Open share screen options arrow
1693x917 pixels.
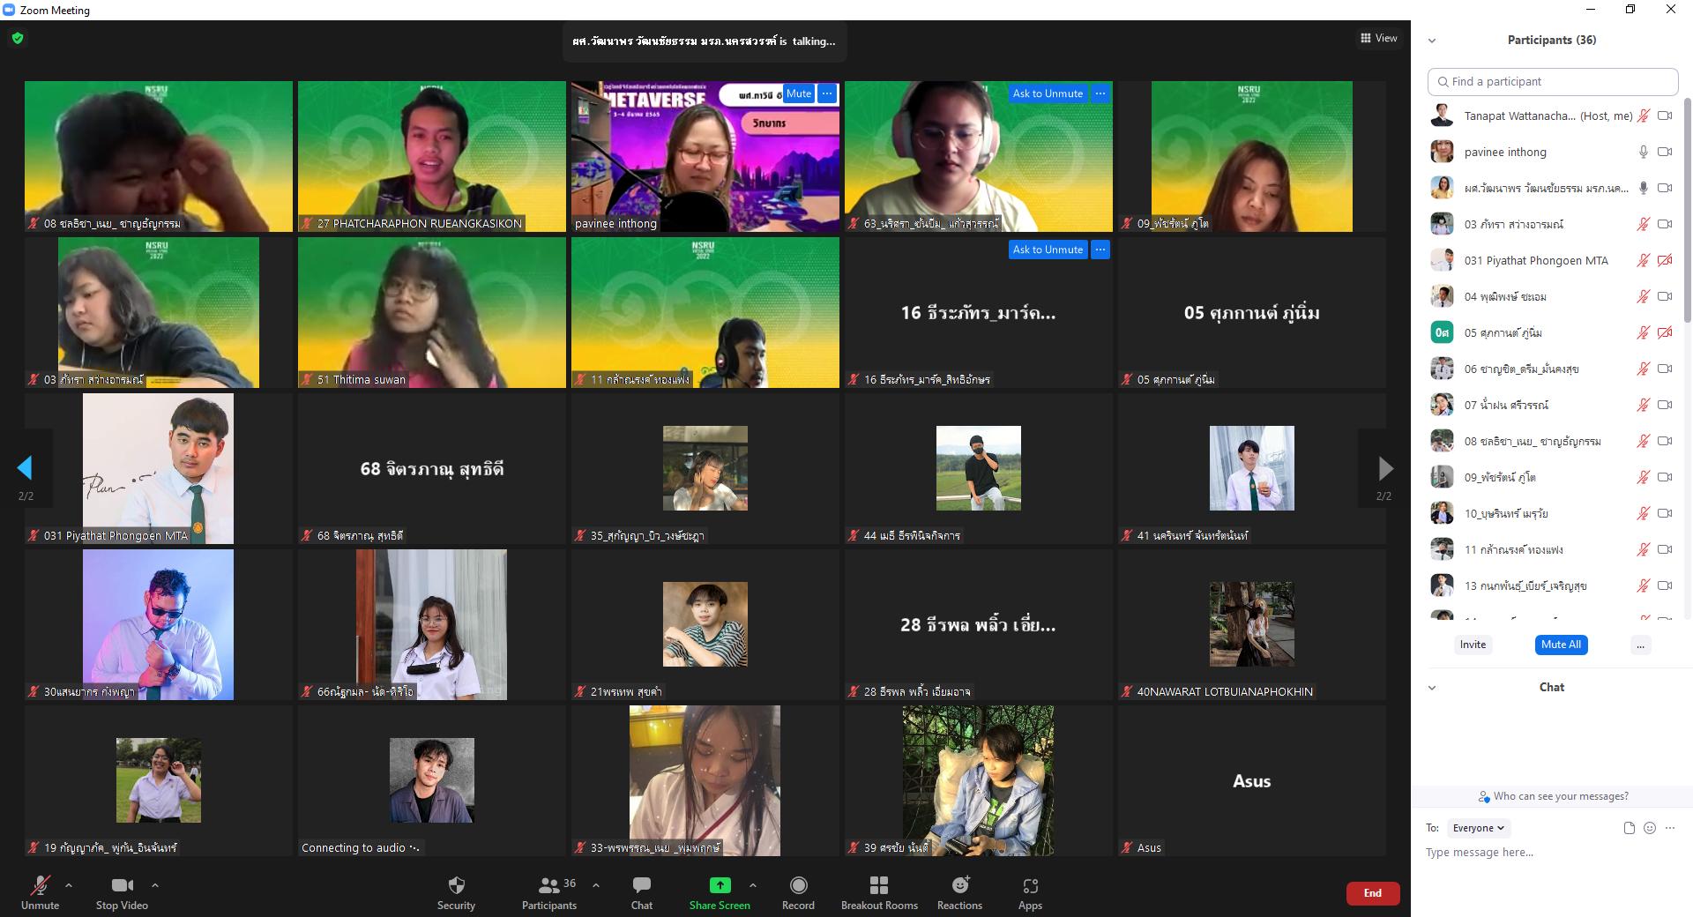click(753, 885)
